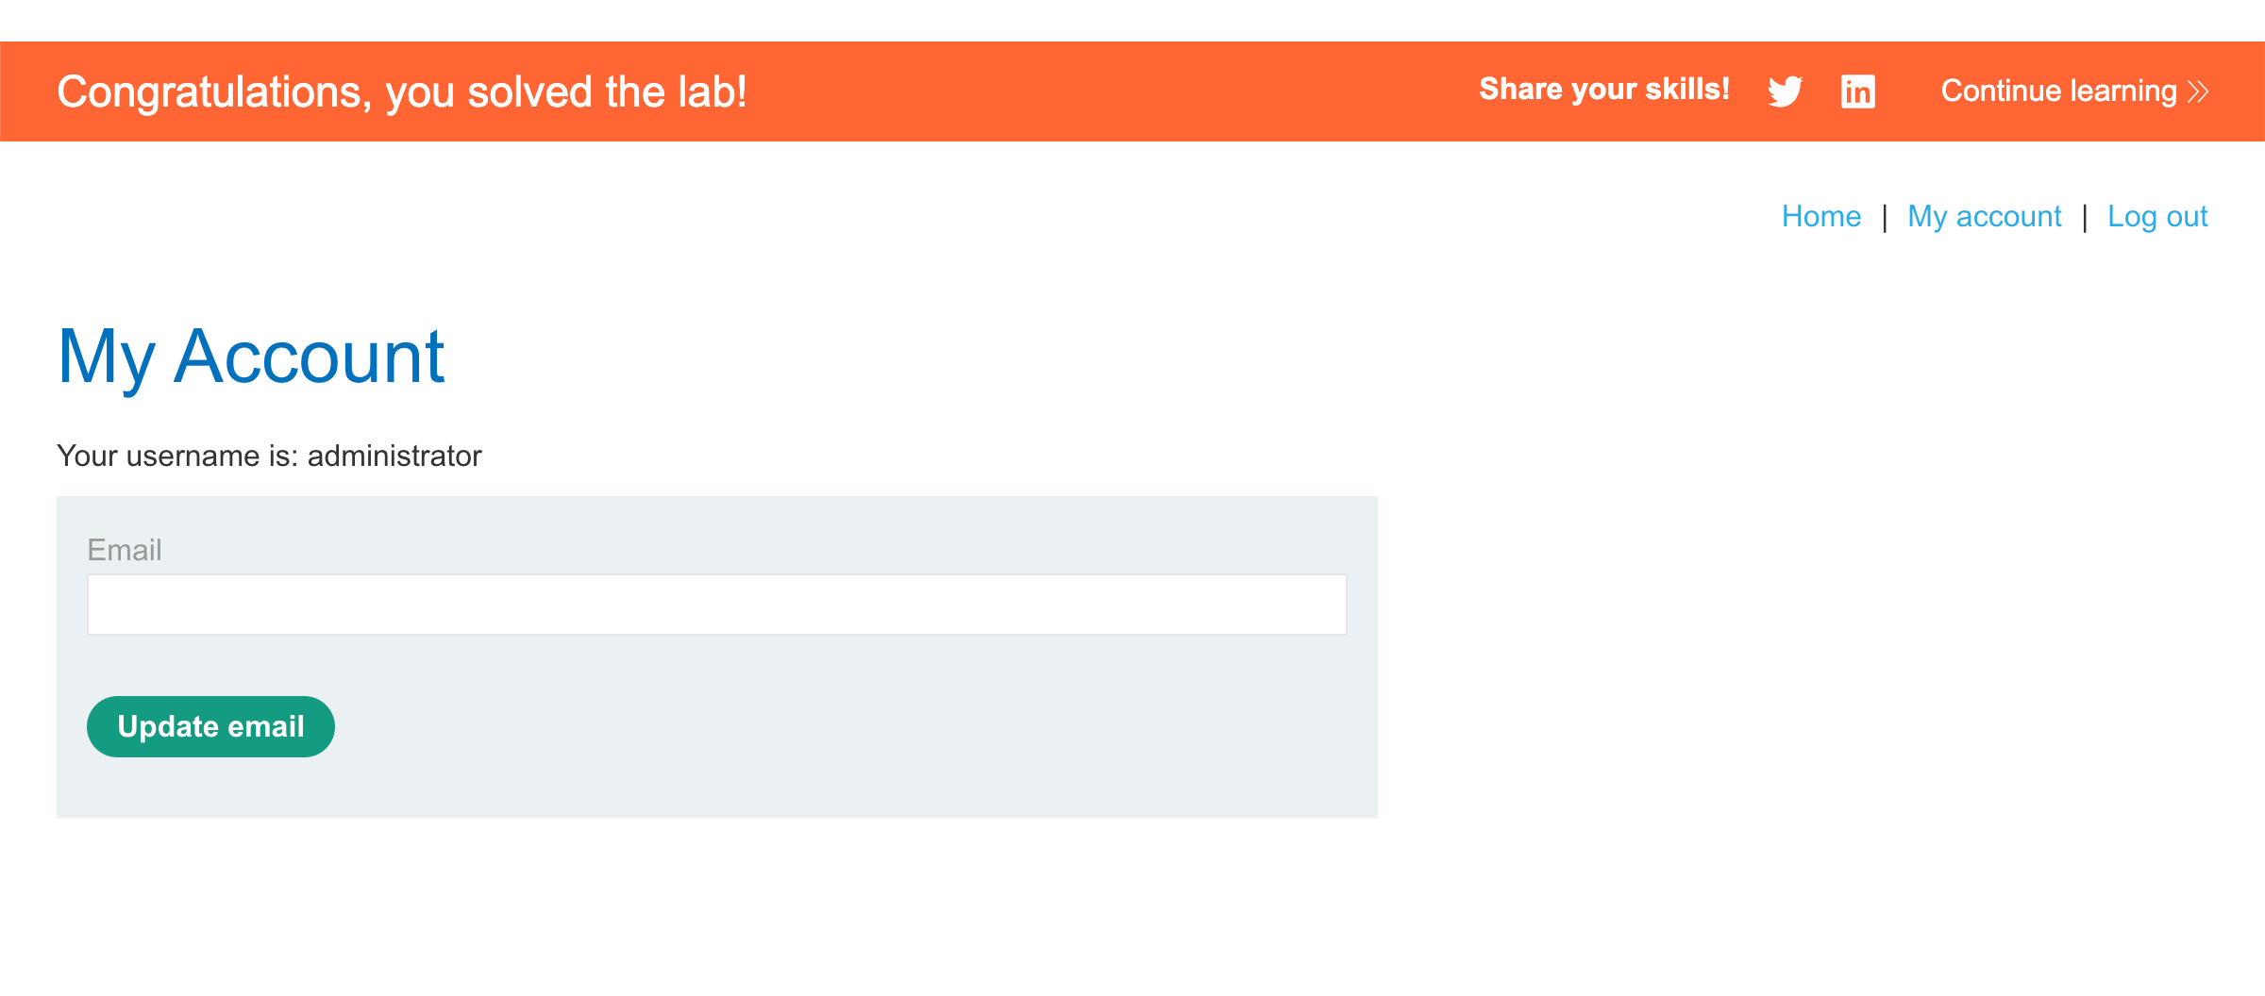Click the double chevron after Continue learning
This screenshot has width=2265, height=996.
coord(2198,91)
